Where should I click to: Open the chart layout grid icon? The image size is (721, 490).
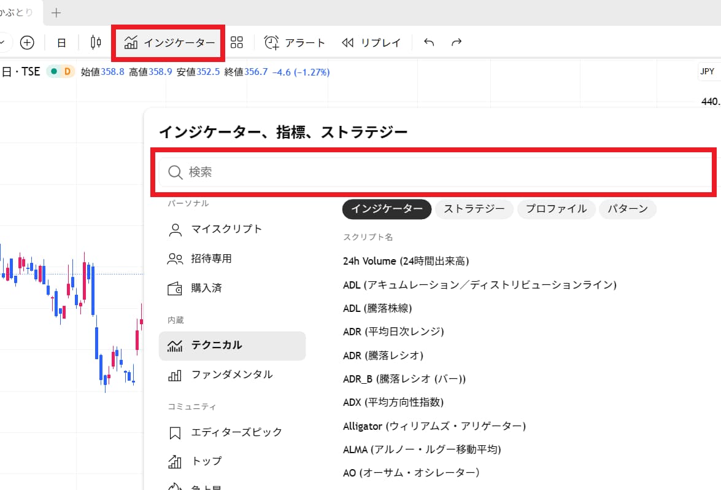(x=237, y=42)
